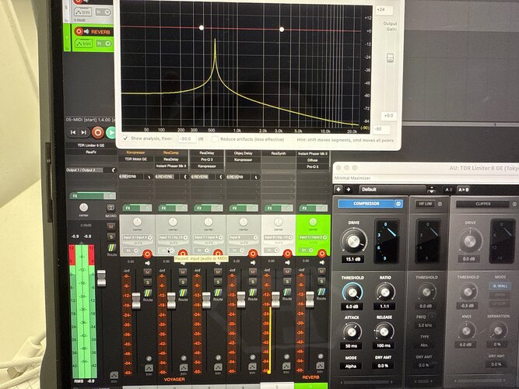Image resolution: width=519 pixels, height=389 pixels.
Task: Open trim envelope on the VOYAGER strip
Action: click(x=184, y=368)
